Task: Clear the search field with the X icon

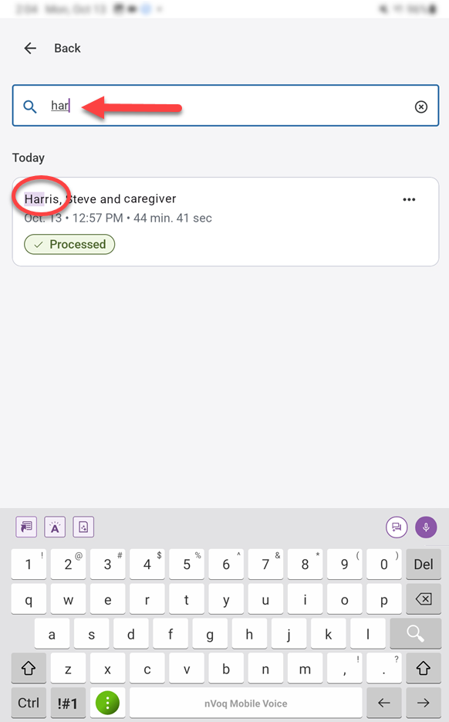Action: [420, 107]
